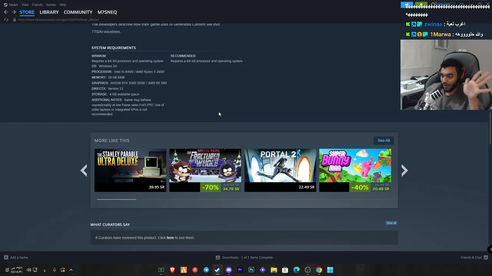Open the purple play-arrow taskbar app

click(x=263, y=270)
